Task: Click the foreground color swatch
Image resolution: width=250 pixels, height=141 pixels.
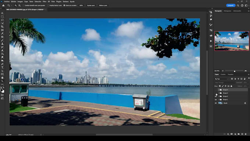Action: 1,90
